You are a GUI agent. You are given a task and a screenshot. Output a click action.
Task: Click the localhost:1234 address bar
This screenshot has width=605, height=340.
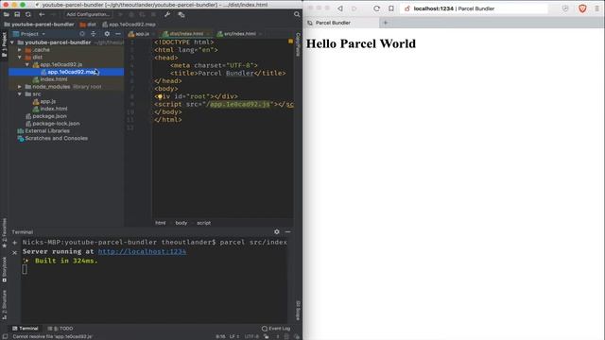[474, 8]
